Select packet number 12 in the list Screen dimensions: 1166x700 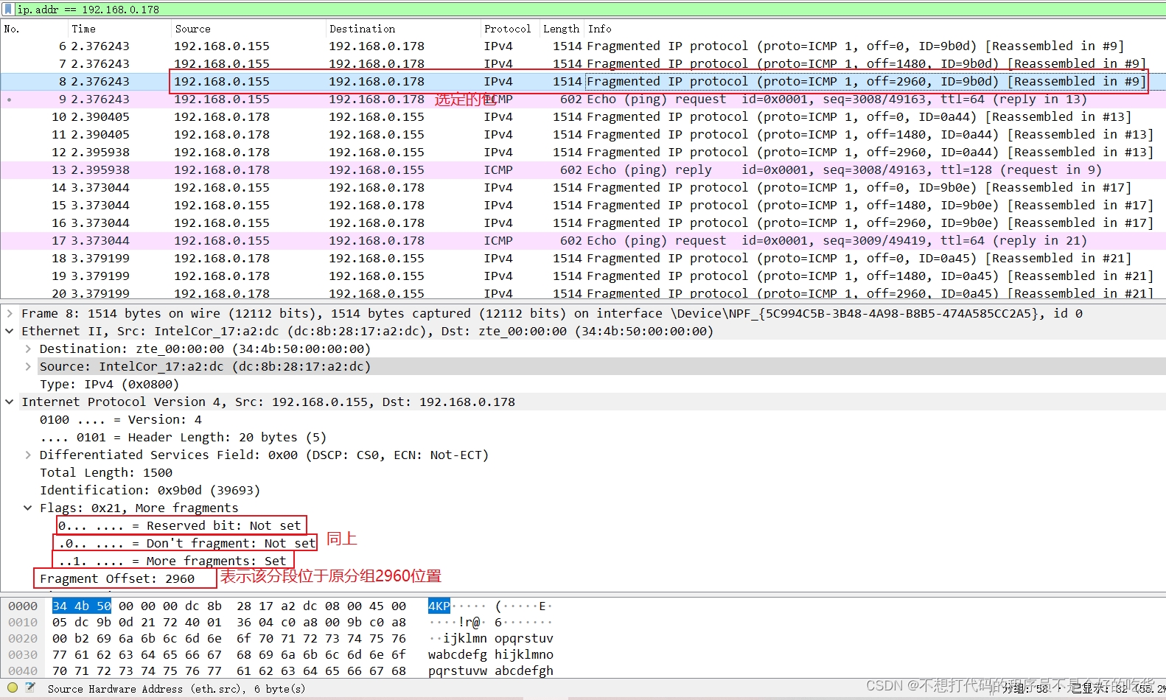(583, 152)
